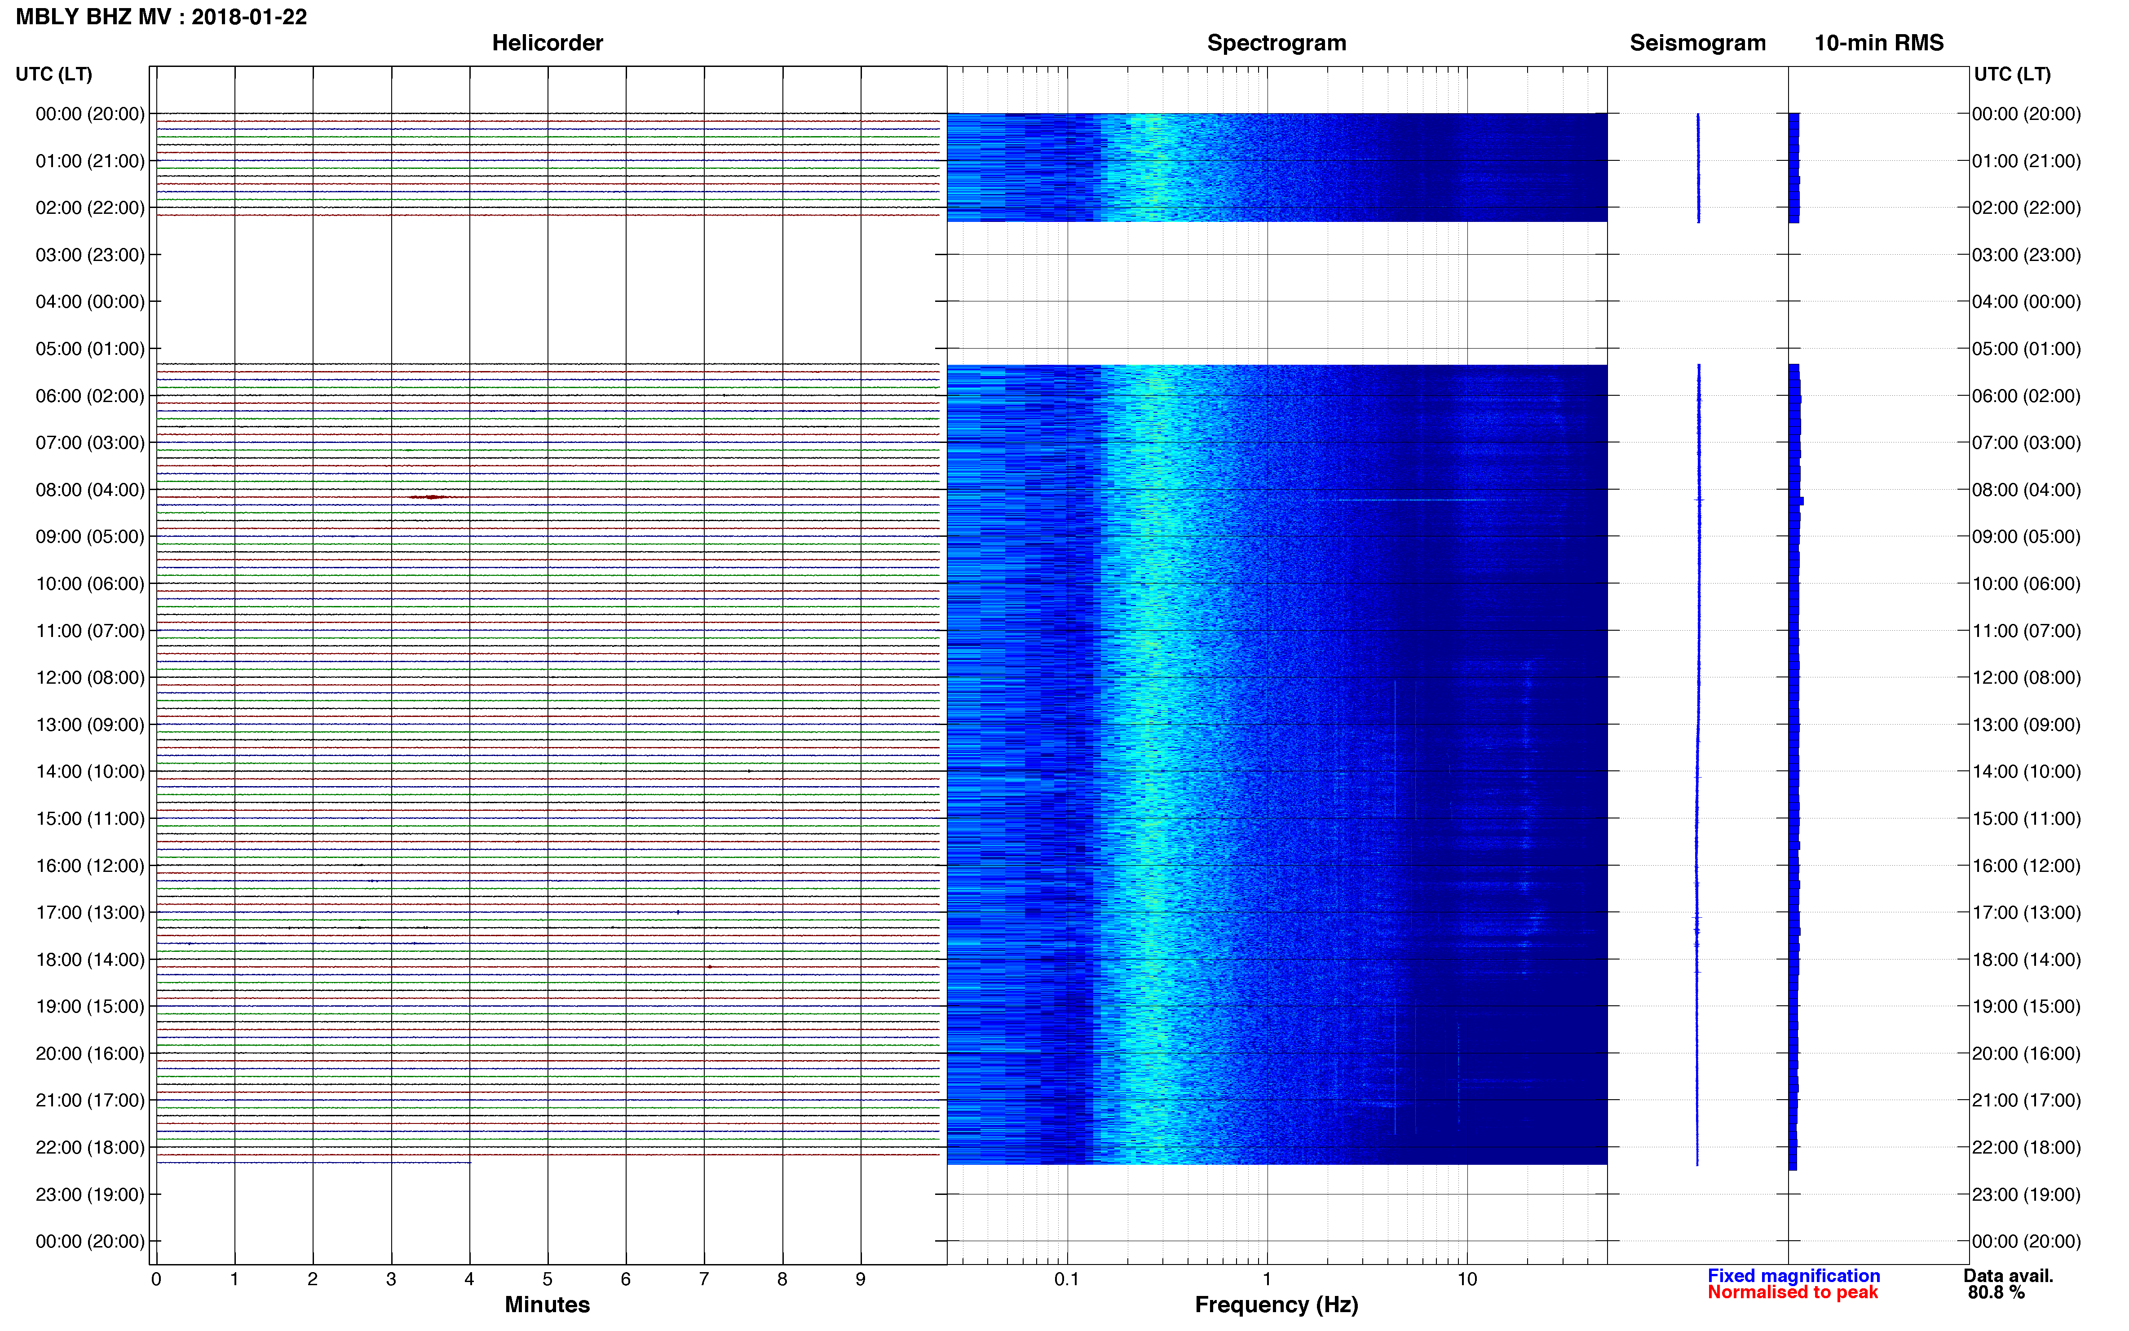Click 'UTC (LT)' label on left axis
This screenshot has height=1331, width=2129.
pos(54,74)
